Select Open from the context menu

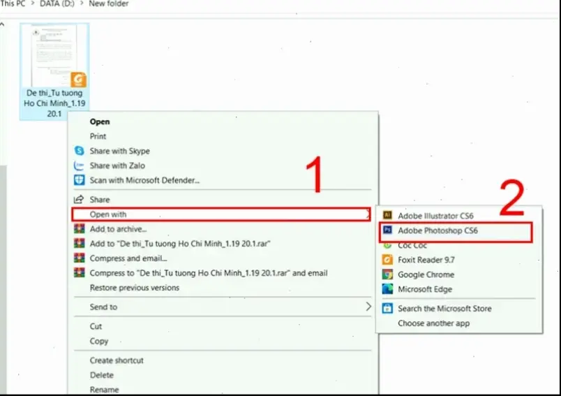tap(100, 122)
